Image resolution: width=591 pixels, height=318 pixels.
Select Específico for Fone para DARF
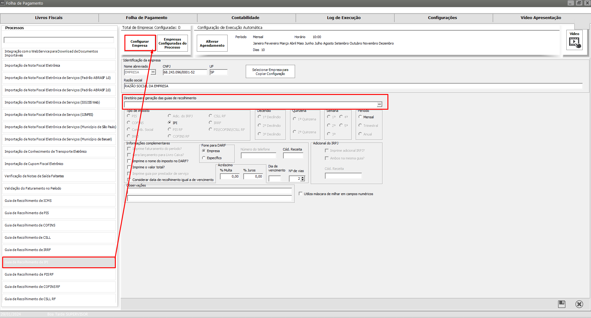click(204, 158)
